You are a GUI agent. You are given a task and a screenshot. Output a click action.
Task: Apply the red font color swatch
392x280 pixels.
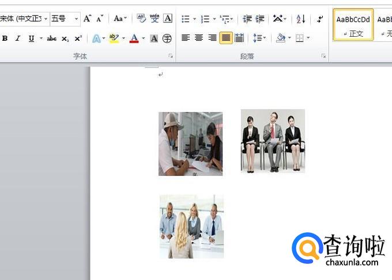134,39
